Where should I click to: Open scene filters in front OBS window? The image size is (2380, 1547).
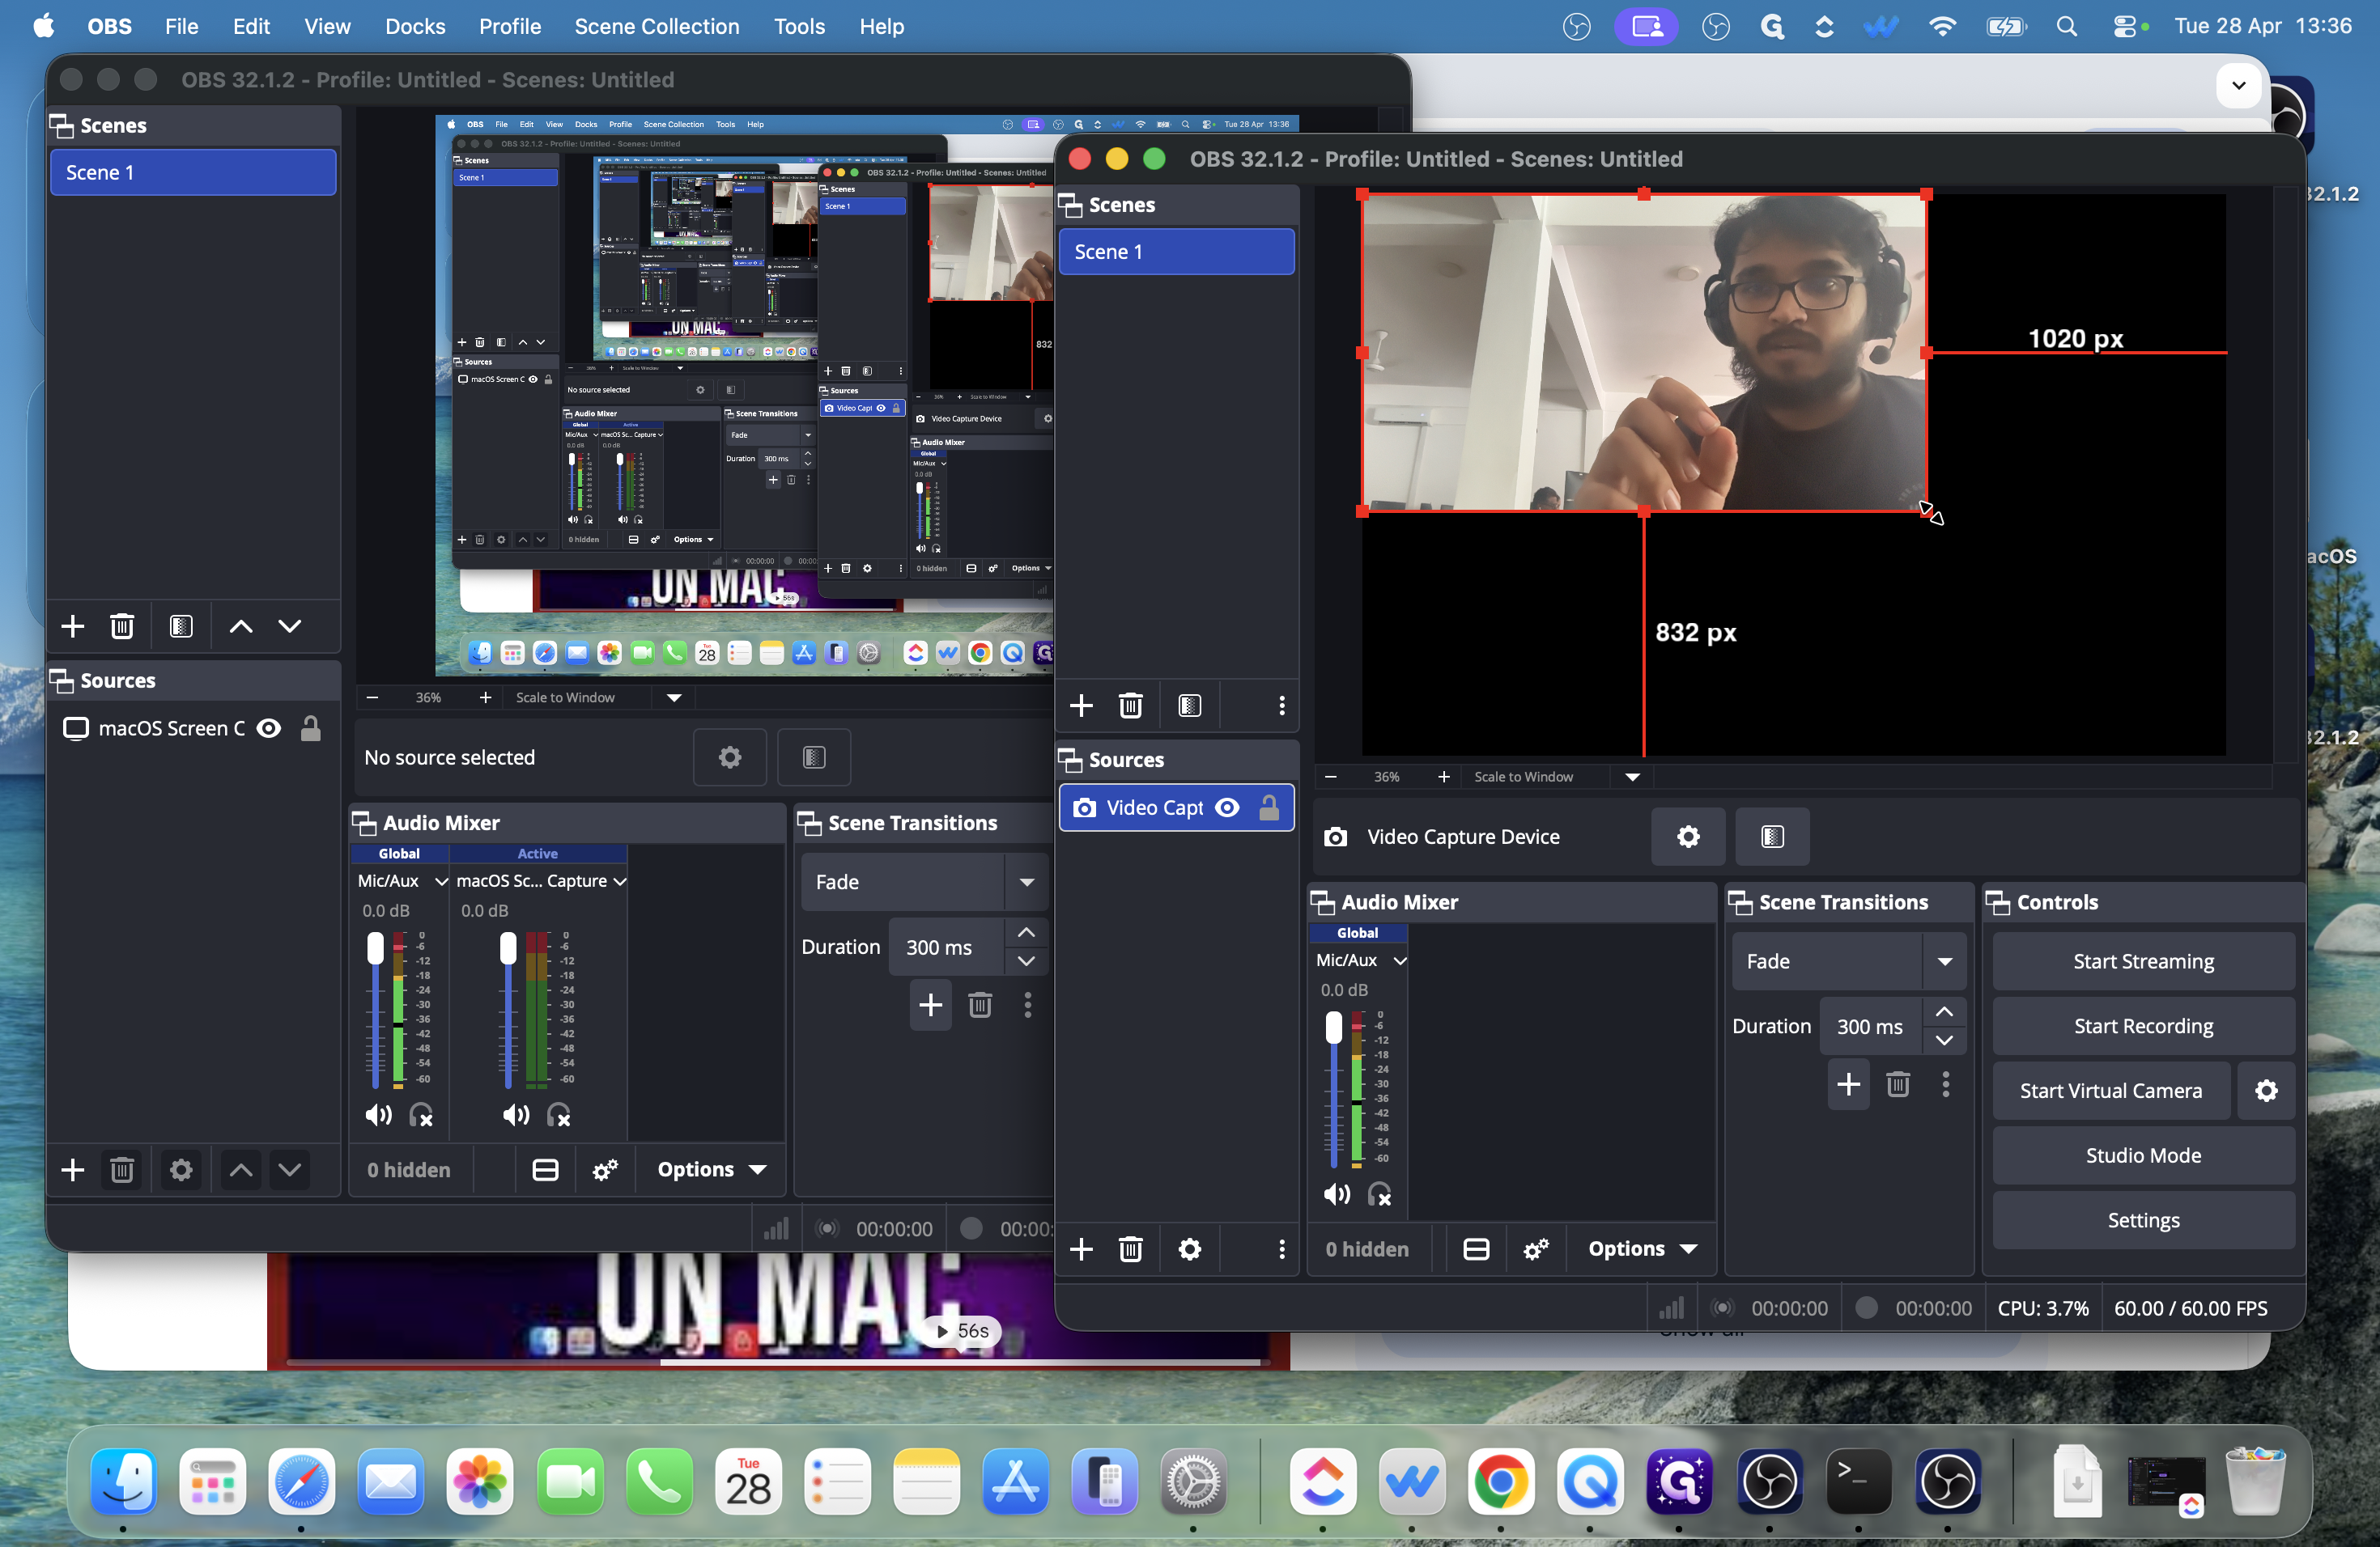click(1189, 706)
